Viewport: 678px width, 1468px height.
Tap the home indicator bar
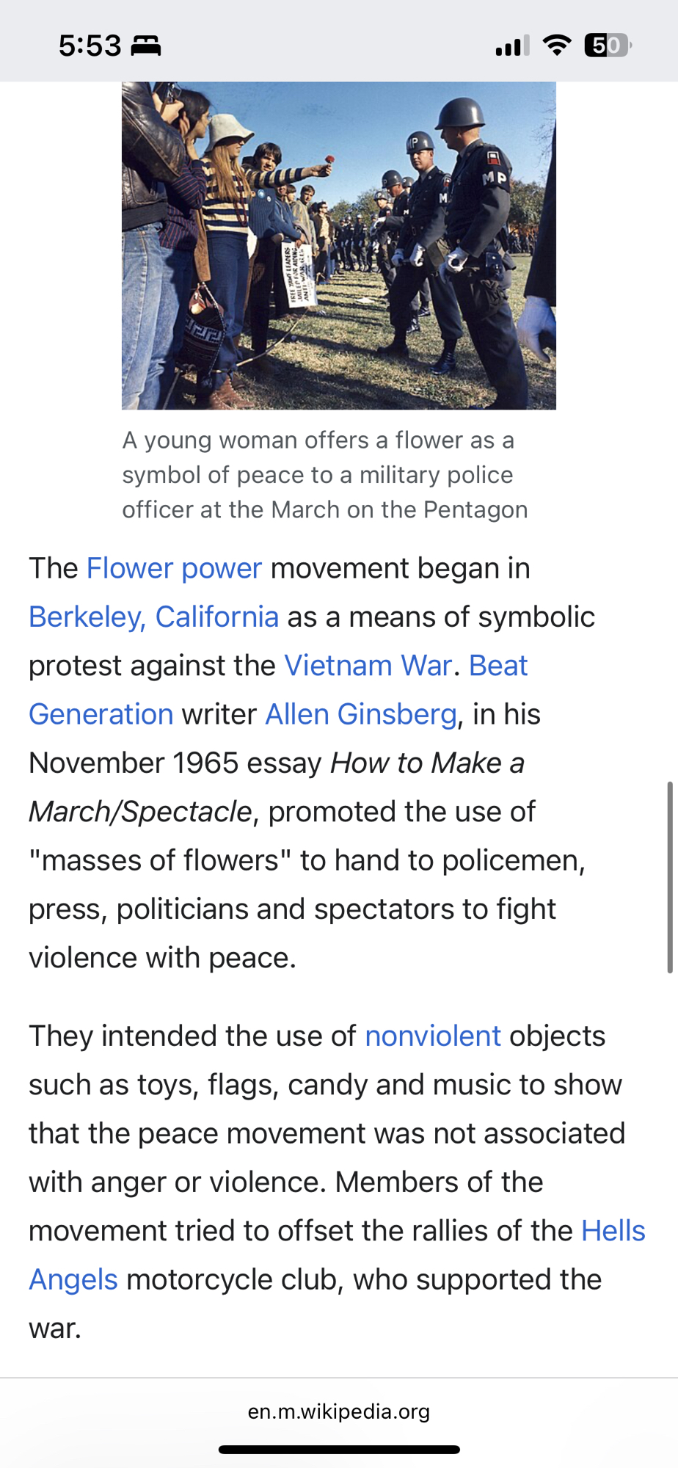tap(339, 1449)
